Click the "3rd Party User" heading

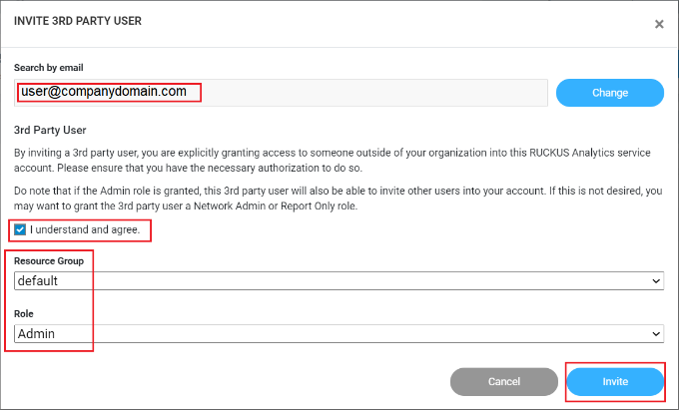50,130
